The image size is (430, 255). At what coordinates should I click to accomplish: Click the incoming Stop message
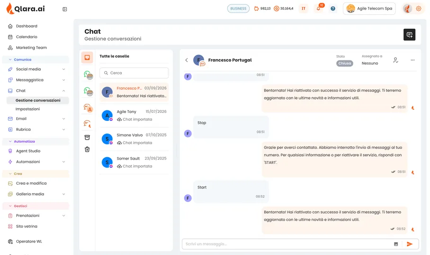click(231, 127)
